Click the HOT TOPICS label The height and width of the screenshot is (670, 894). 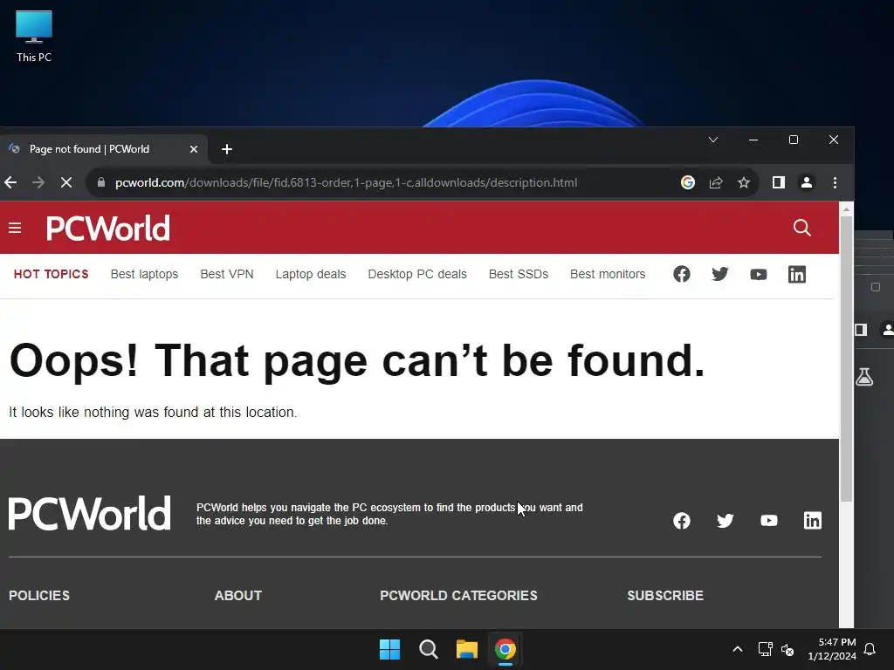pos(52,274)
